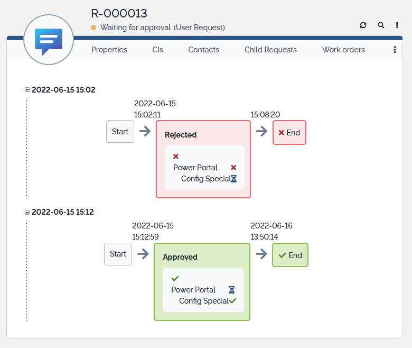The width and height of the screenshot is (412, 348).
Task: Click the Start box of rejected flow
Action: pos(120,132)
